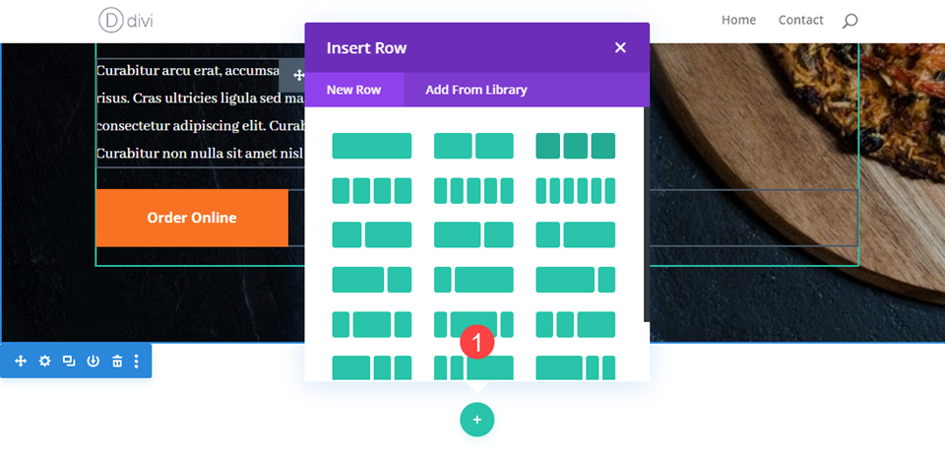This screenshot has height=461, width=945.
Task: Choose the single-column row layout
Action: point(372,146)
